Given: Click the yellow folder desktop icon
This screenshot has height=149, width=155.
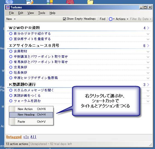Looking at the screenshot, I should point(90,2).
